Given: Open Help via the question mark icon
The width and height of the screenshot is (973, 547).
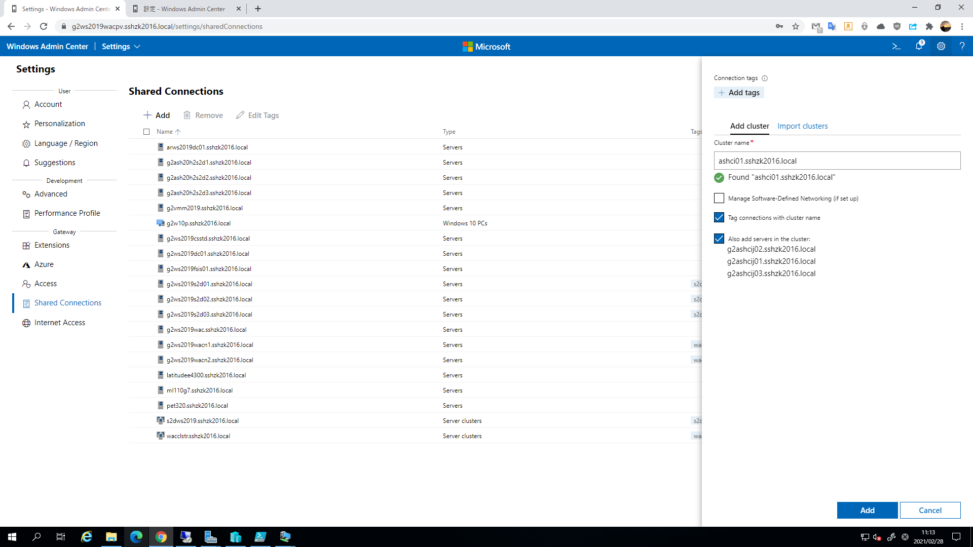Looking at the screenshot, I should (x=962, y=46).
